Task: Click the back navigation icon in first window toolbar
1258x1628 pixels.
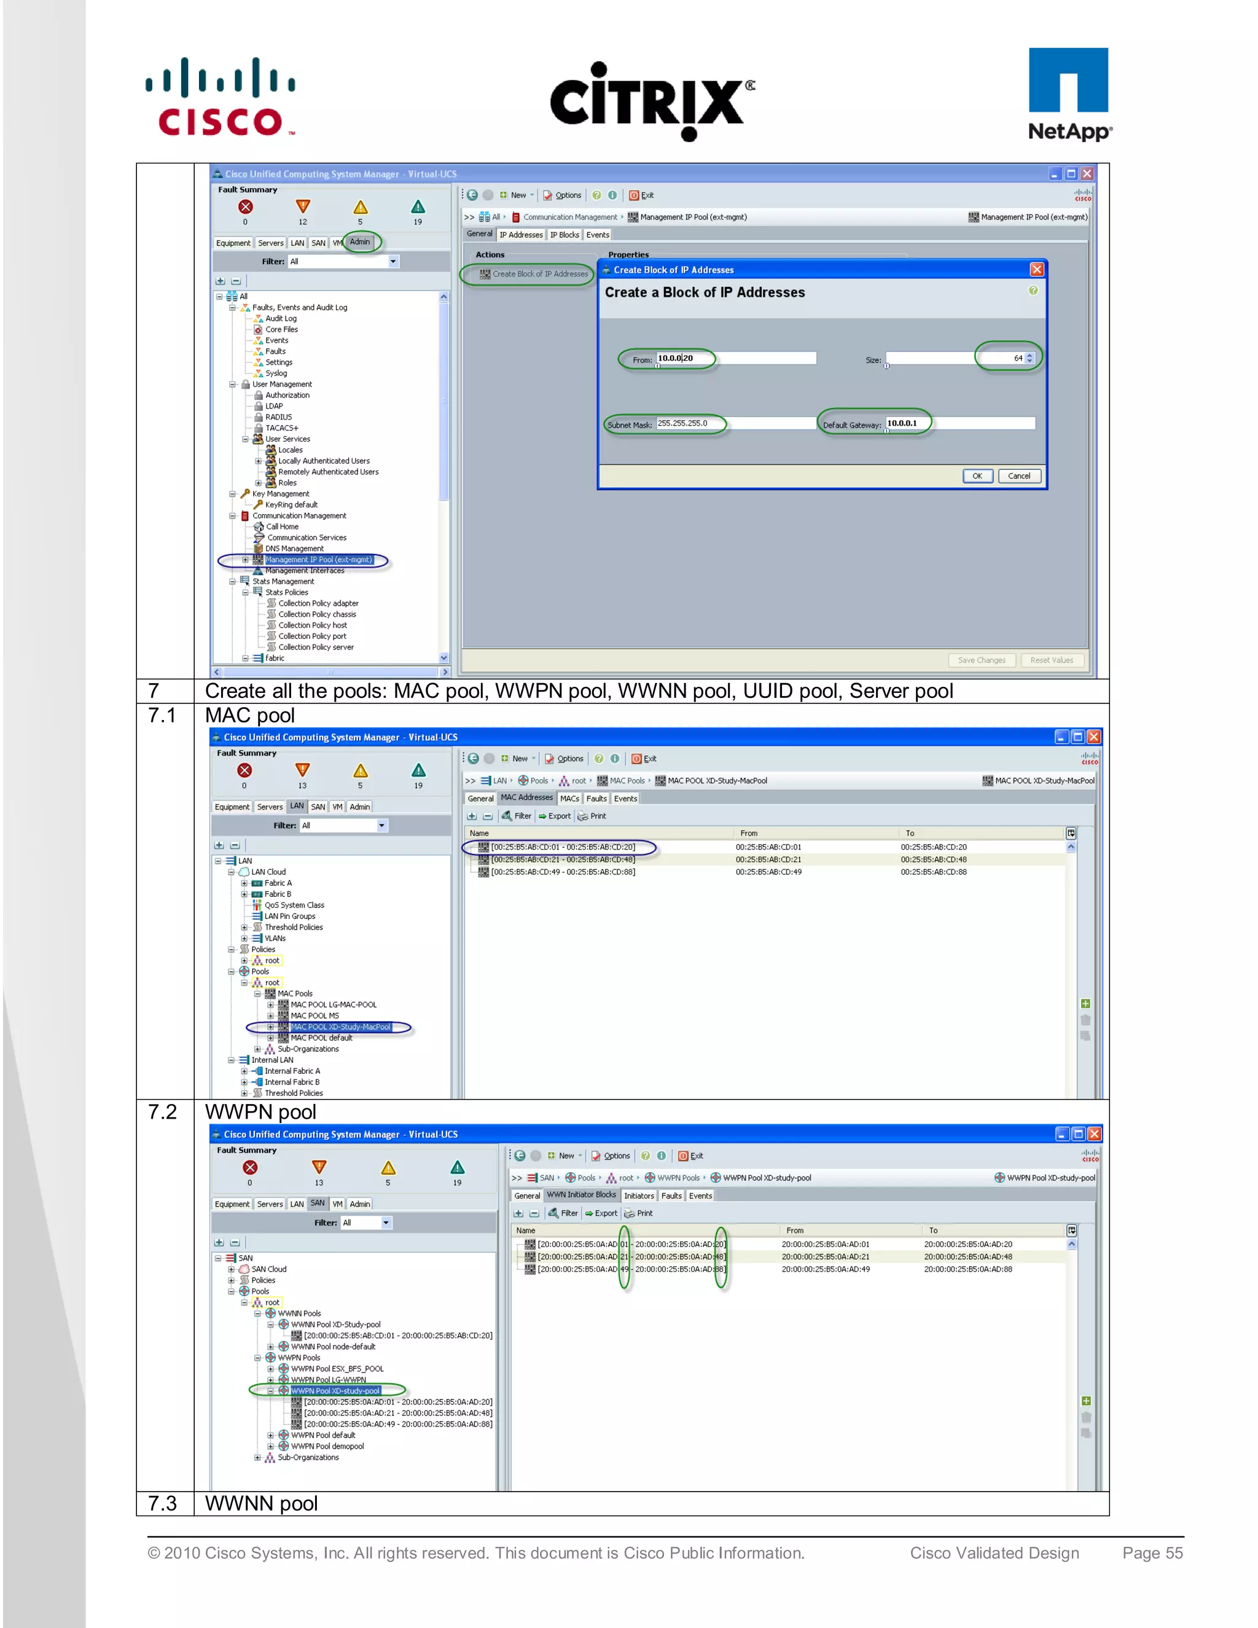Action: (x=472, y=195)
